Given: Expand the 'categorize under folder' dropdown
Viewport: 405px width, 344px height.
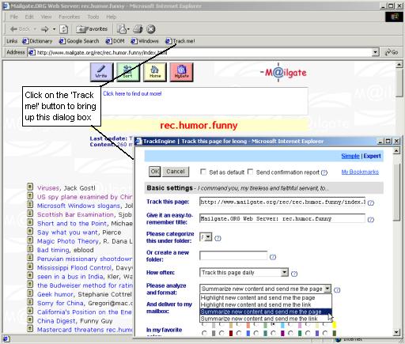Looking at the screenshot, I should coord(208,237).
